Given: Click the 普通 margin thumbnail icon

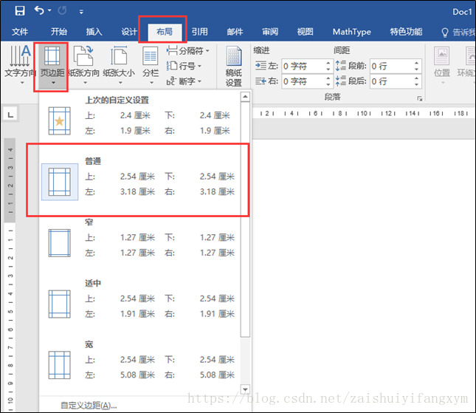Looking at the screenshot, I should (60, 182).
